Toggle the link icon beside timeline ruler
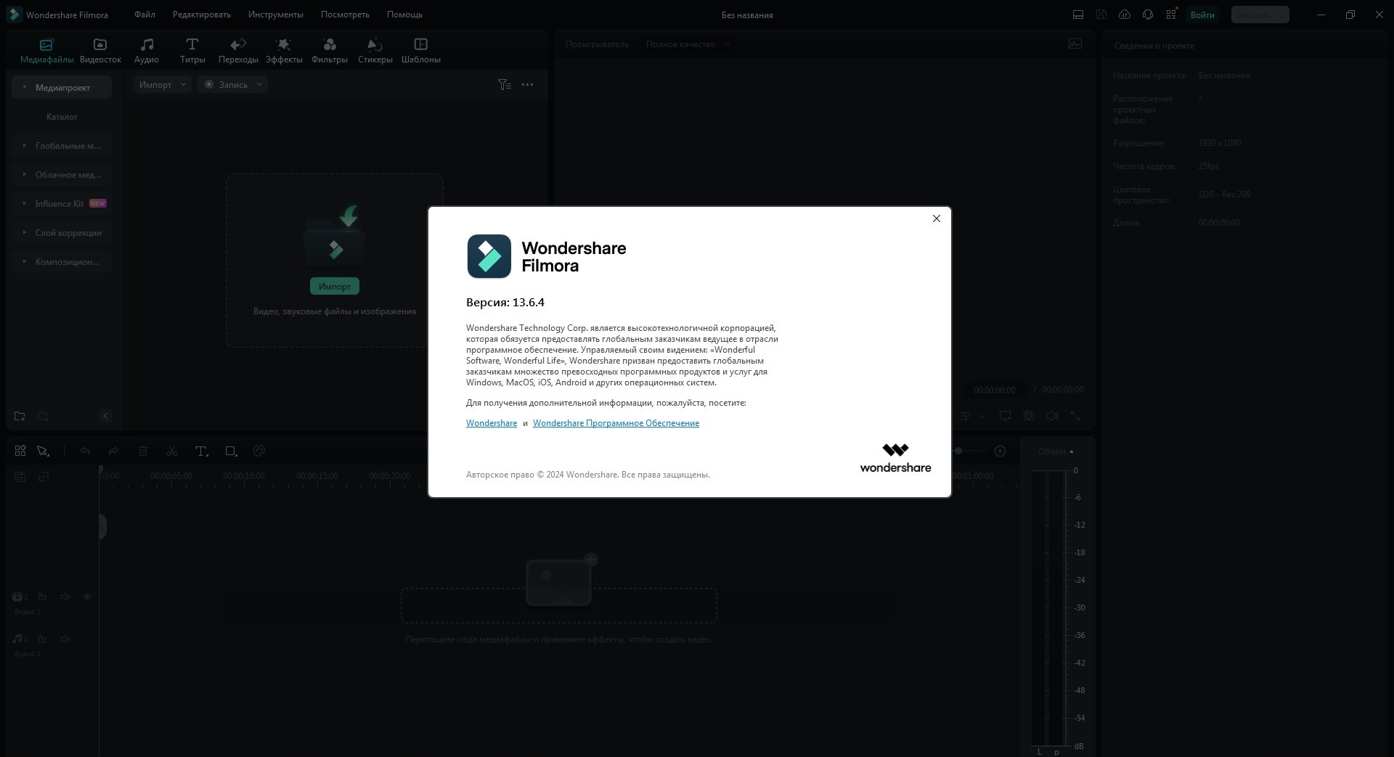Screen dimensions: 1394x757 (44, 477)
